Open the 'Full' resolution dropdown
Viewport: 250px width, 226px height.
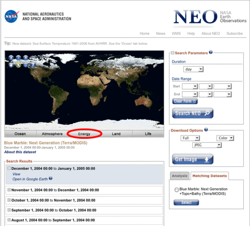click(190, 138)
